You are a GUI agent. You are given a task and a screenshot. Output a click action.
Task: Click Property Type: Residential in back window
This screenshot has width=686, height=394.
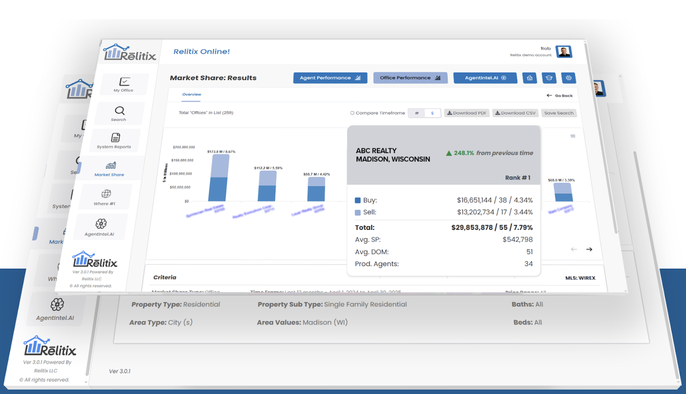(175, 305)
